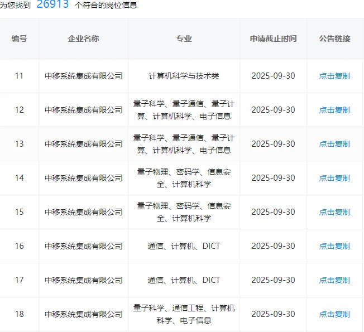
Task: Click deadline date in row 13
Action: (x=273, y=144)
